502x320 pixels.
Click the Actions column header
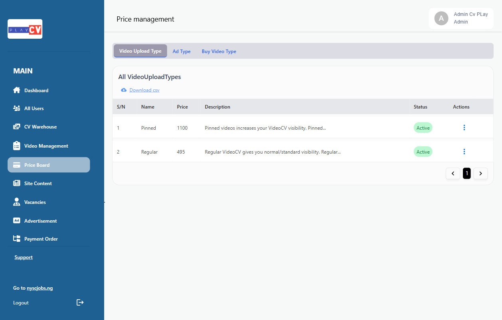(x=461, y=107)
